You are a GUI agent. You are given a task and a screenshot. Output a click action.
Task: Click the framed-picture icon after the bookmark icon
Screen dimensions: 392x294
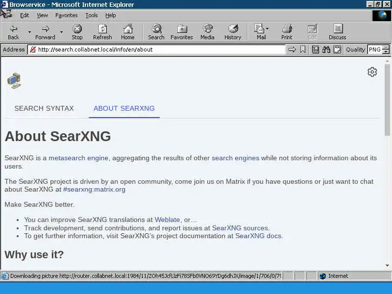coord(316,49)
